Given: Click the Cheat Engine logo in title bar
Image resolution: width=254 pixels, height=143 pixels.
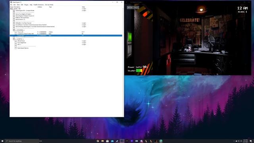Looking at the screenshot, I should tap(11, 2).
